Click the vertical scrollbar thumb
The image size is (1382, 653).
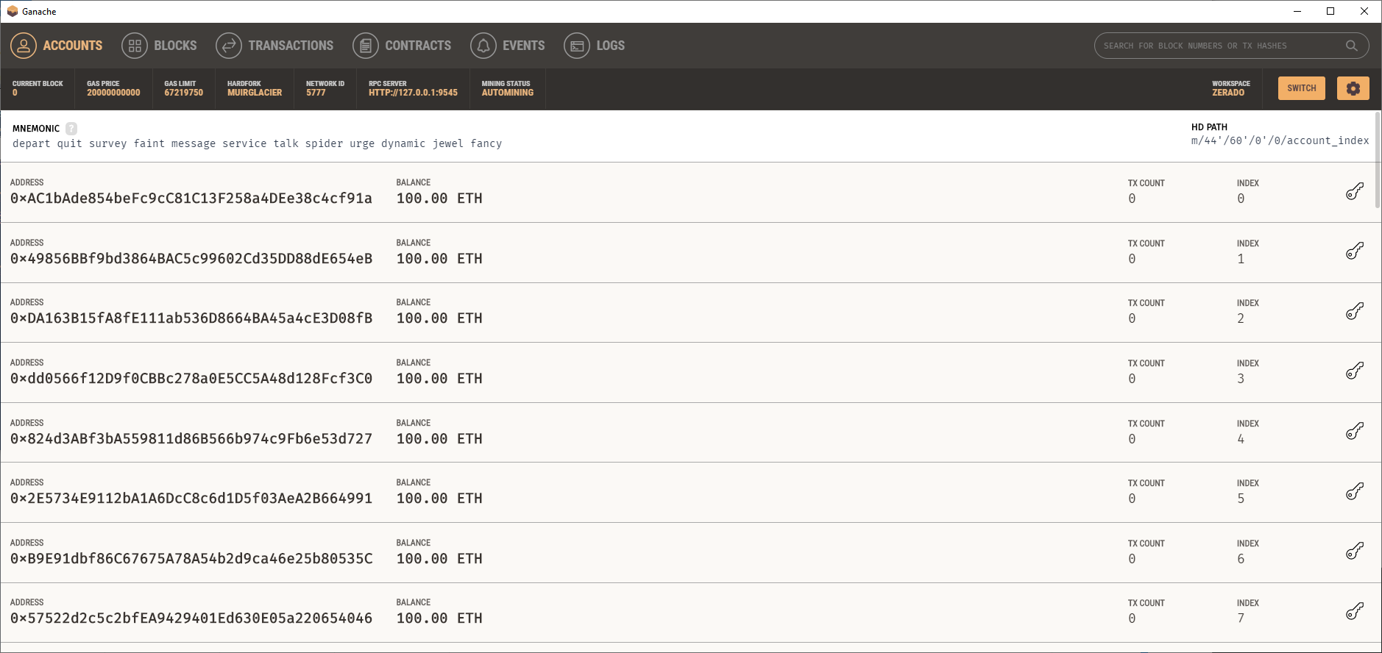(1378, 160)
